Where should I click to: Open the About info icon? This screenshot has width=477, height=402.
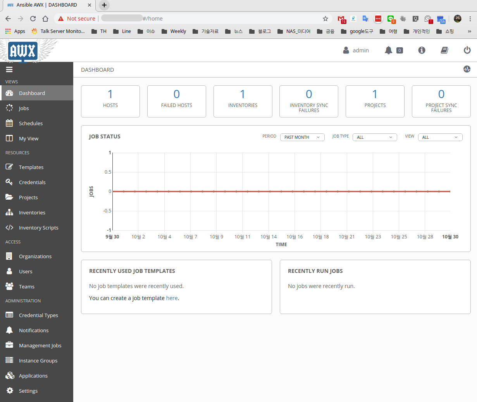point(422,50)
